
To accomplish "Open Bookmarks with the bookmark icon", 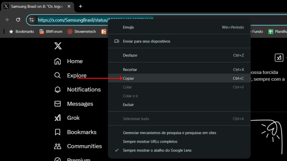I will 58,132.
